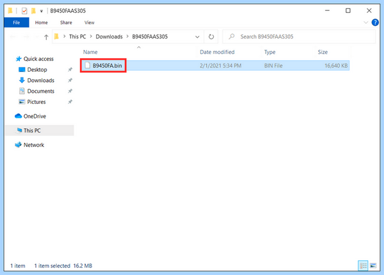Viewport: 384px width, 275px height.
Task: Sort by Name column header
Action: click(90, 52)
